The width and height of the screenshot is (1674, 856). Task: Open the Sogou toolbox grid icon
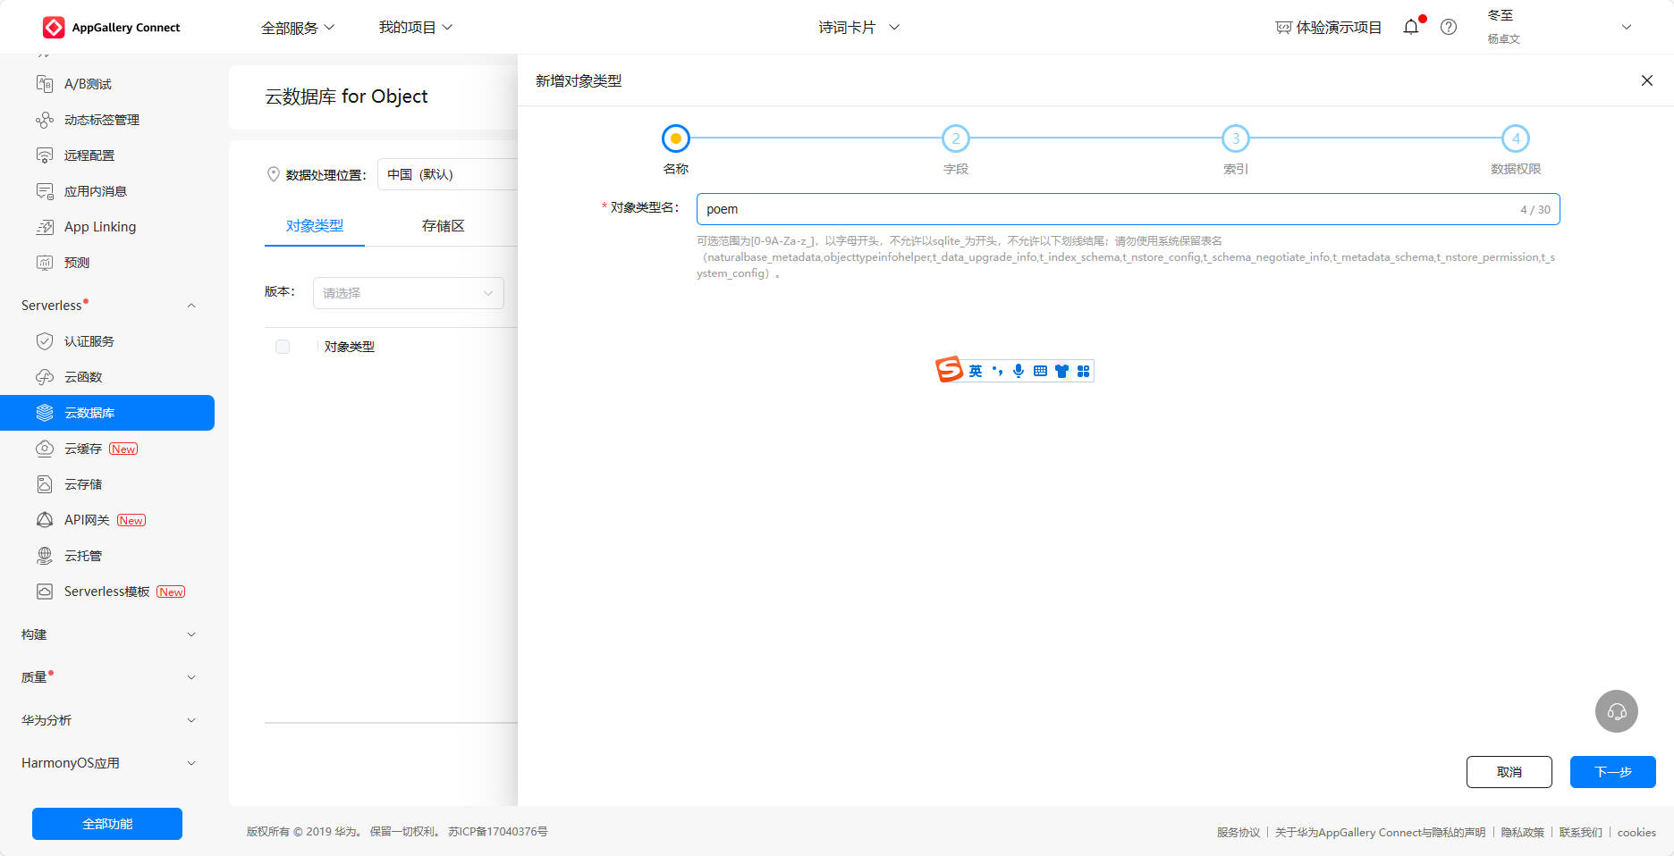point(1083,371)
